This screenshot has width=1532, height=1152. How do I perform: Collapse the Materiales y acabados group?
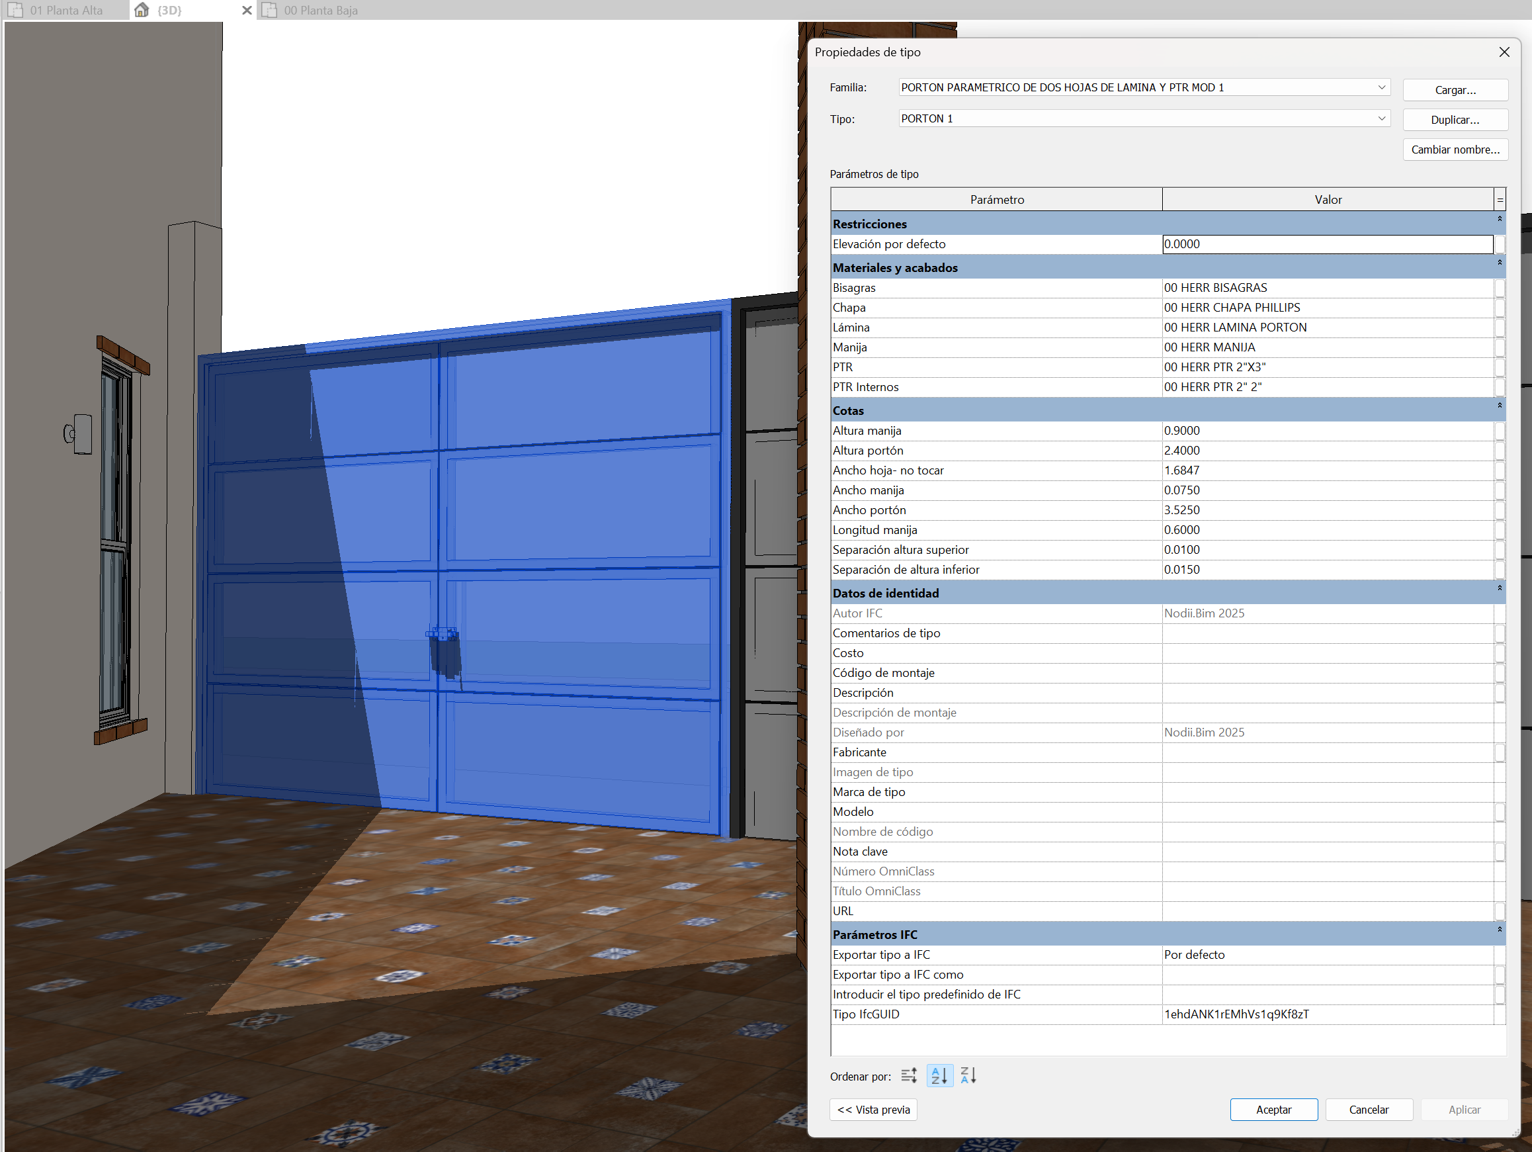(x=1500, y=263)
